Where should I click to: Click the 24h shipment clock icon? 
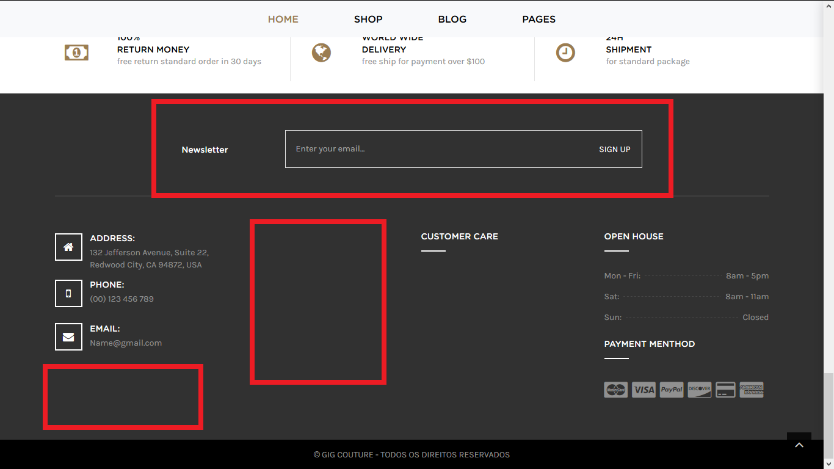[x=565, y=53]
